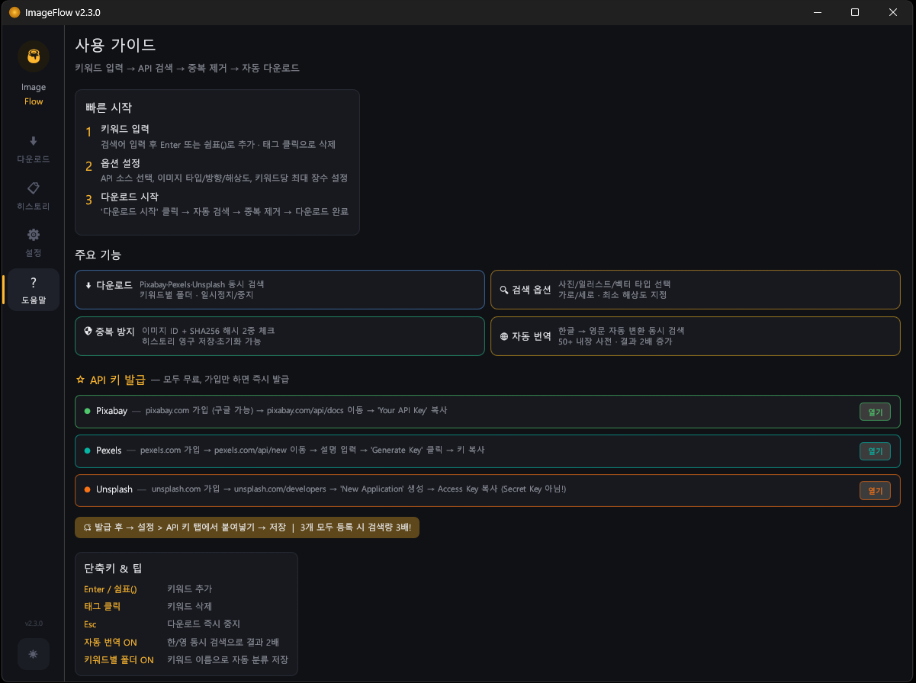Toggle light/dark theme with sun button
This screenshot has width=916, height=683.
click(33, 654)
